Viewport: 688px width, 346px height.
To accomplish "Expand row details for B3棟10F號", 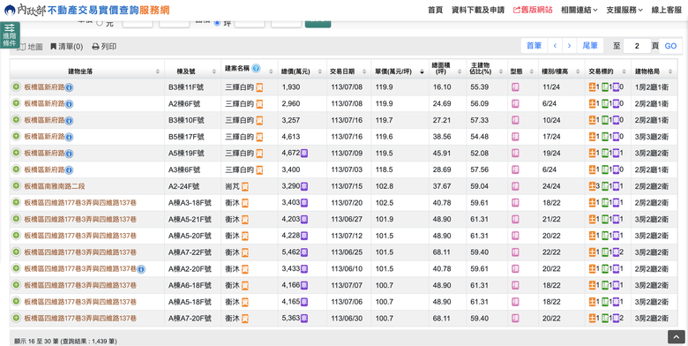I will point(16,120).
